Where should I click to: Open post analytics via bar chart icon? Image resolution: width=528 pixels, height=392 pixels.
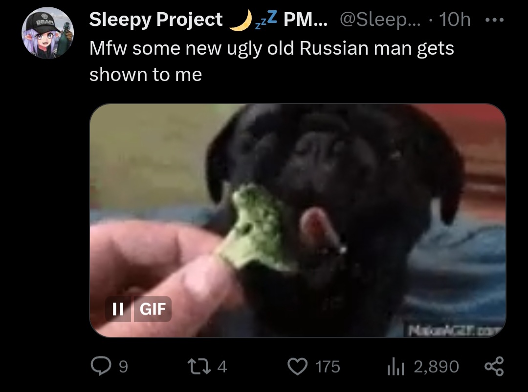point(396,367)
